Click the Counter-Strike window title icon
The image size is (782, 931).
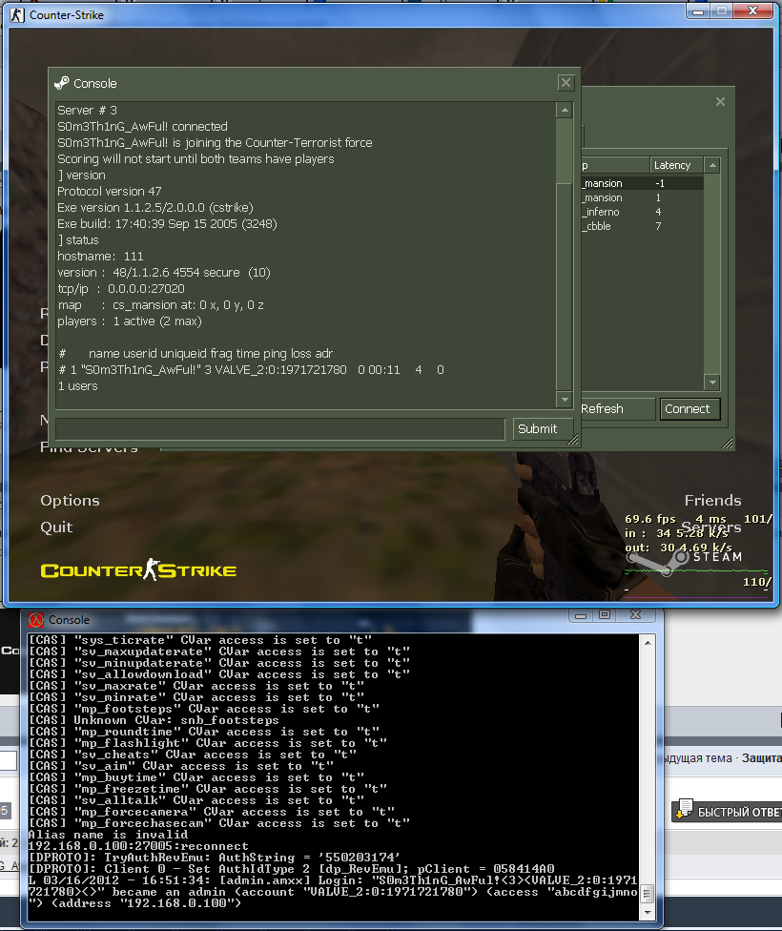pyautogui.click(x=17, y=15)
